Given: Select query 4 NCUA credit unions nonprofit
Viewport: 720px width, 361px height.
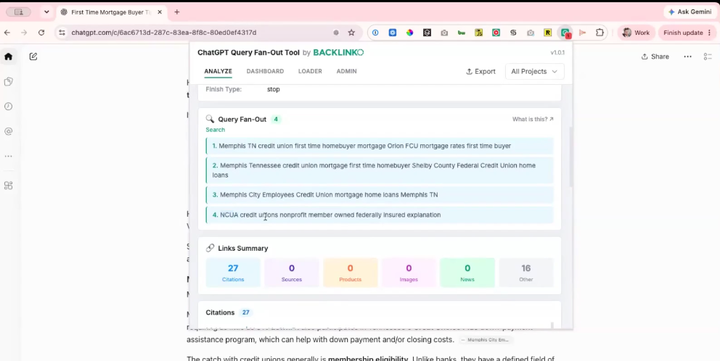Looking at the screenshot, I should pos(380,215).
